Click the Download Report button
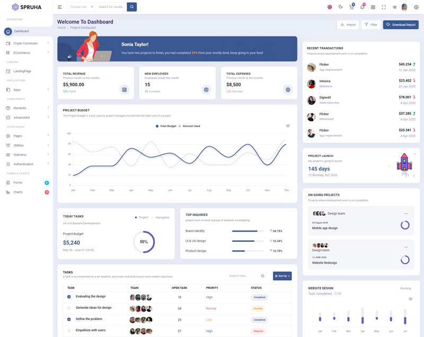The width and height of the screenshot is (424, 337). tap(401, 25)
